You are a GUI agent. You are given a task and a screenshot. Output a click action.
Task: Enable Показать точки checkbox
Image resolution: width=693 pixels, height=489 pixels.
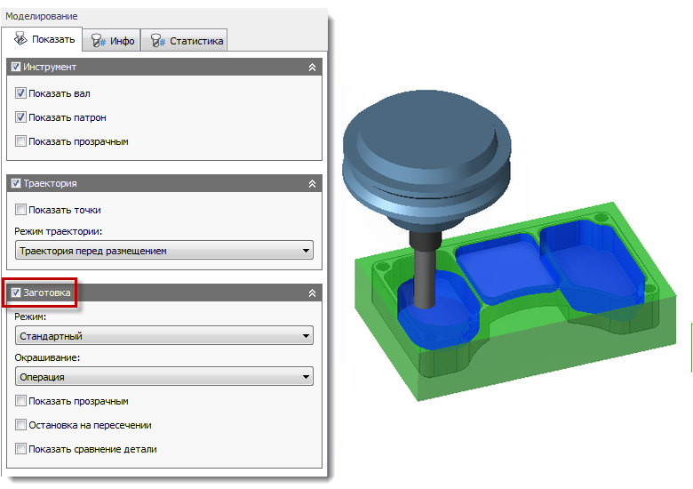(20, 210)
